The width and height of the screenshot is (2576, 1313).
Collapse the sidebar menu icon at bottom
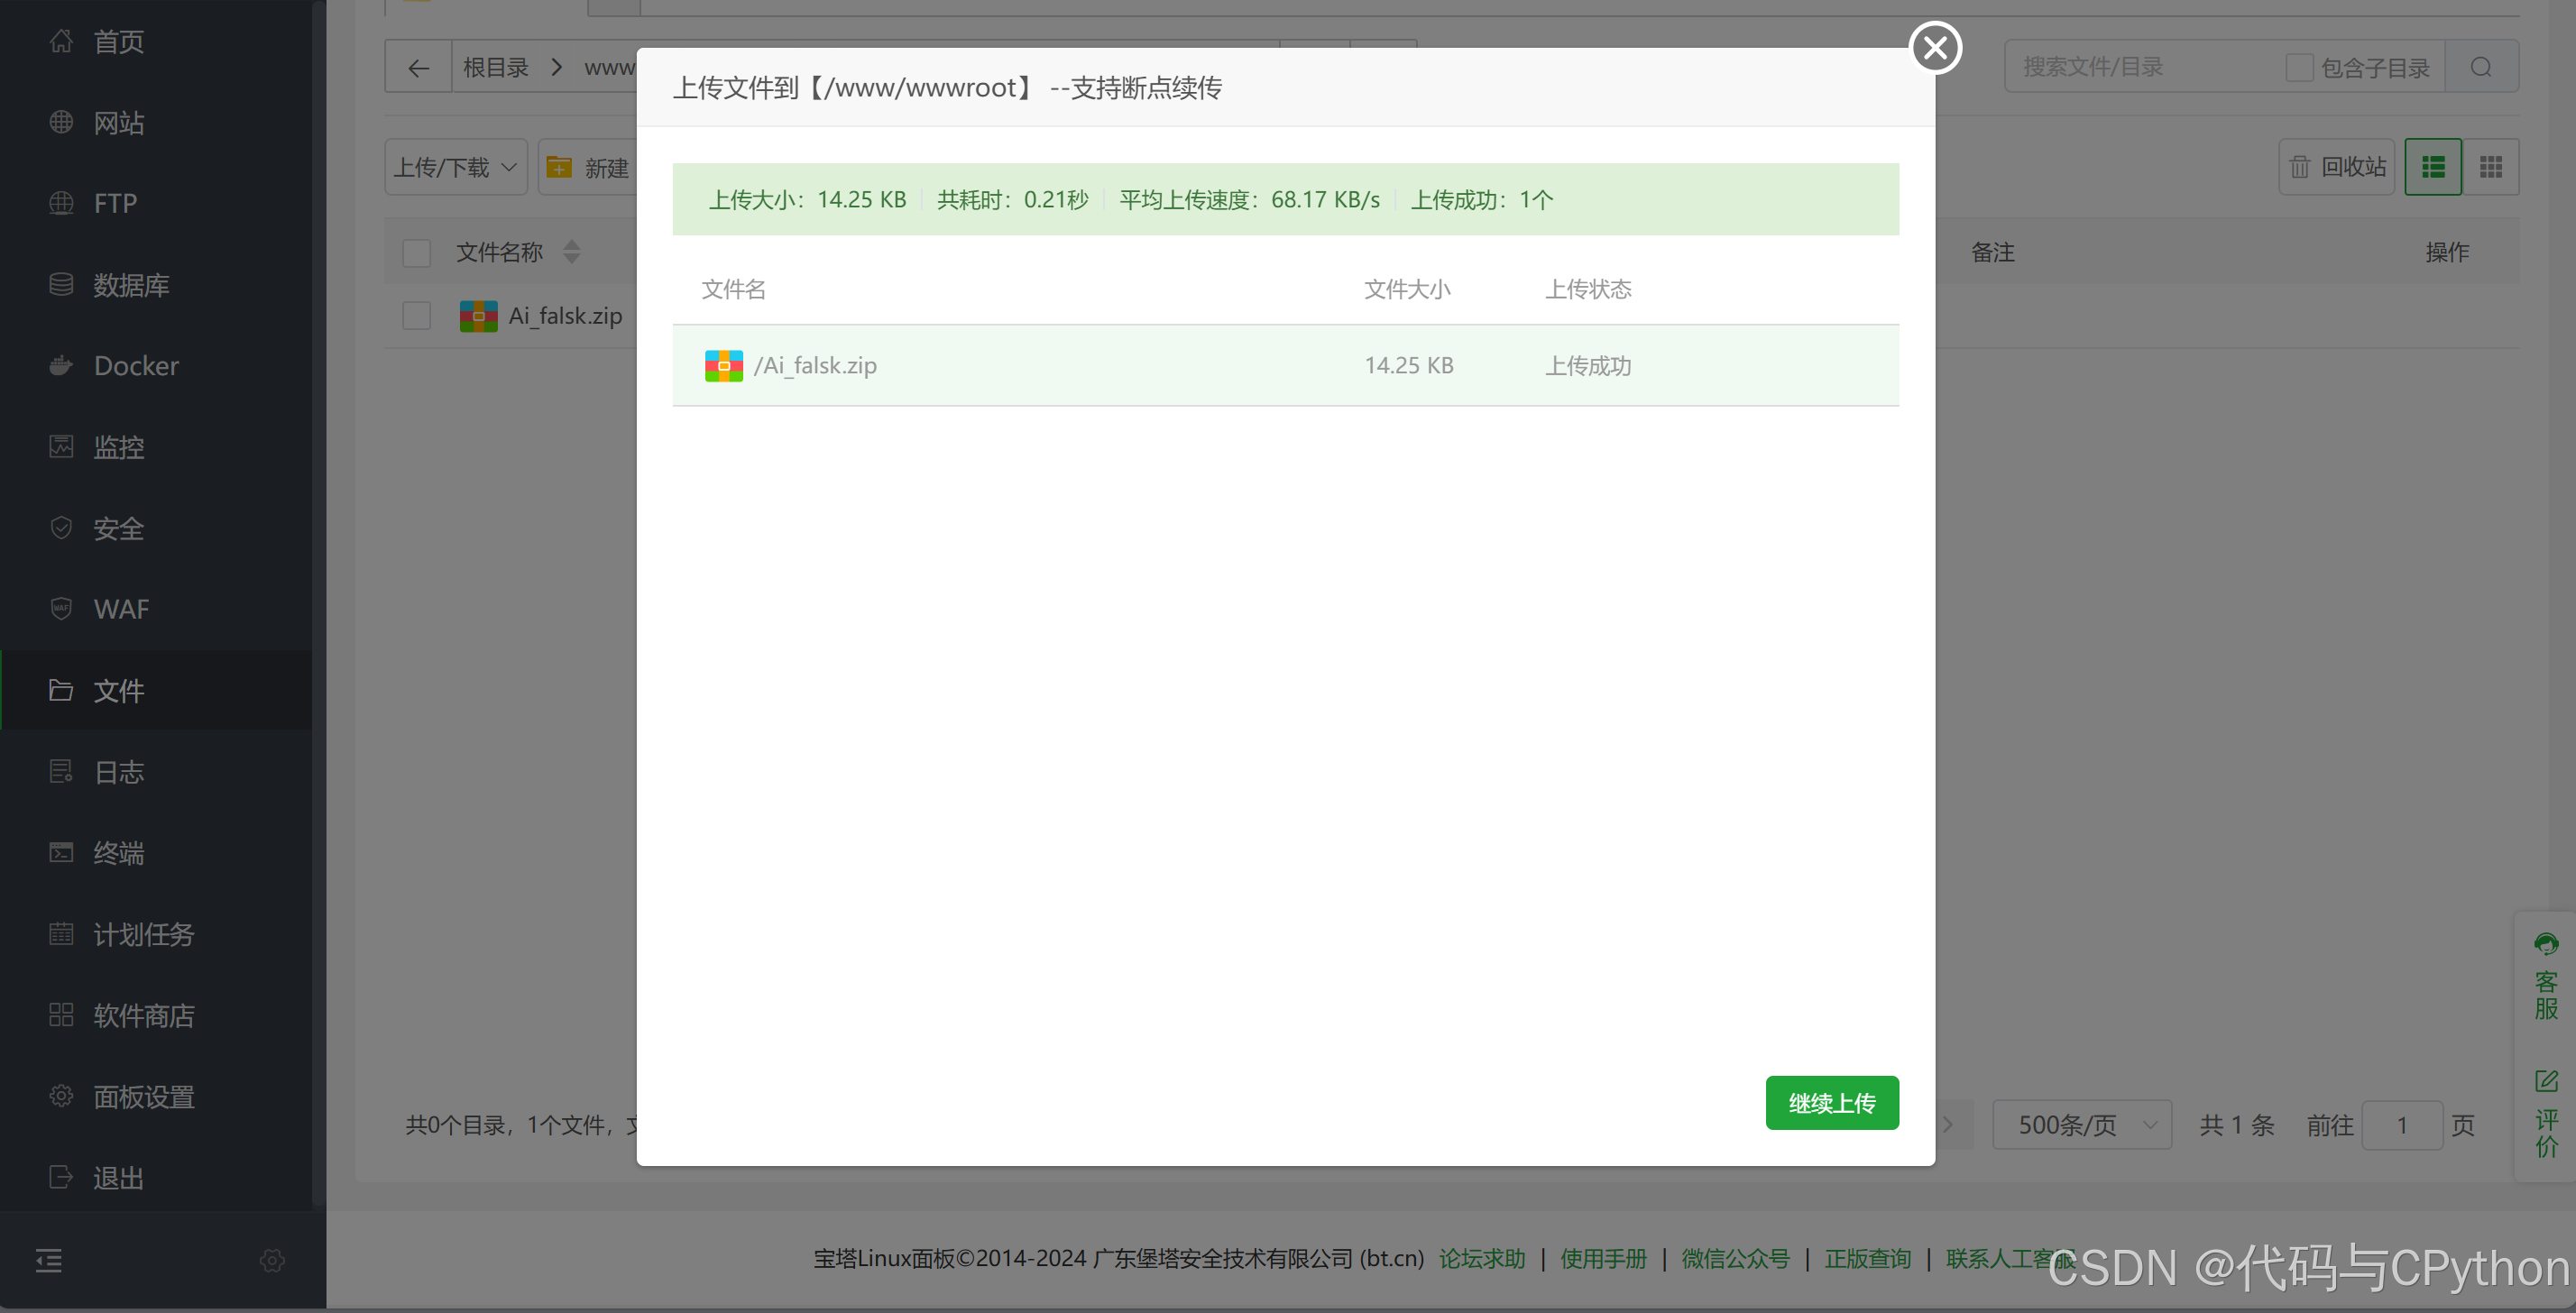49,1260
